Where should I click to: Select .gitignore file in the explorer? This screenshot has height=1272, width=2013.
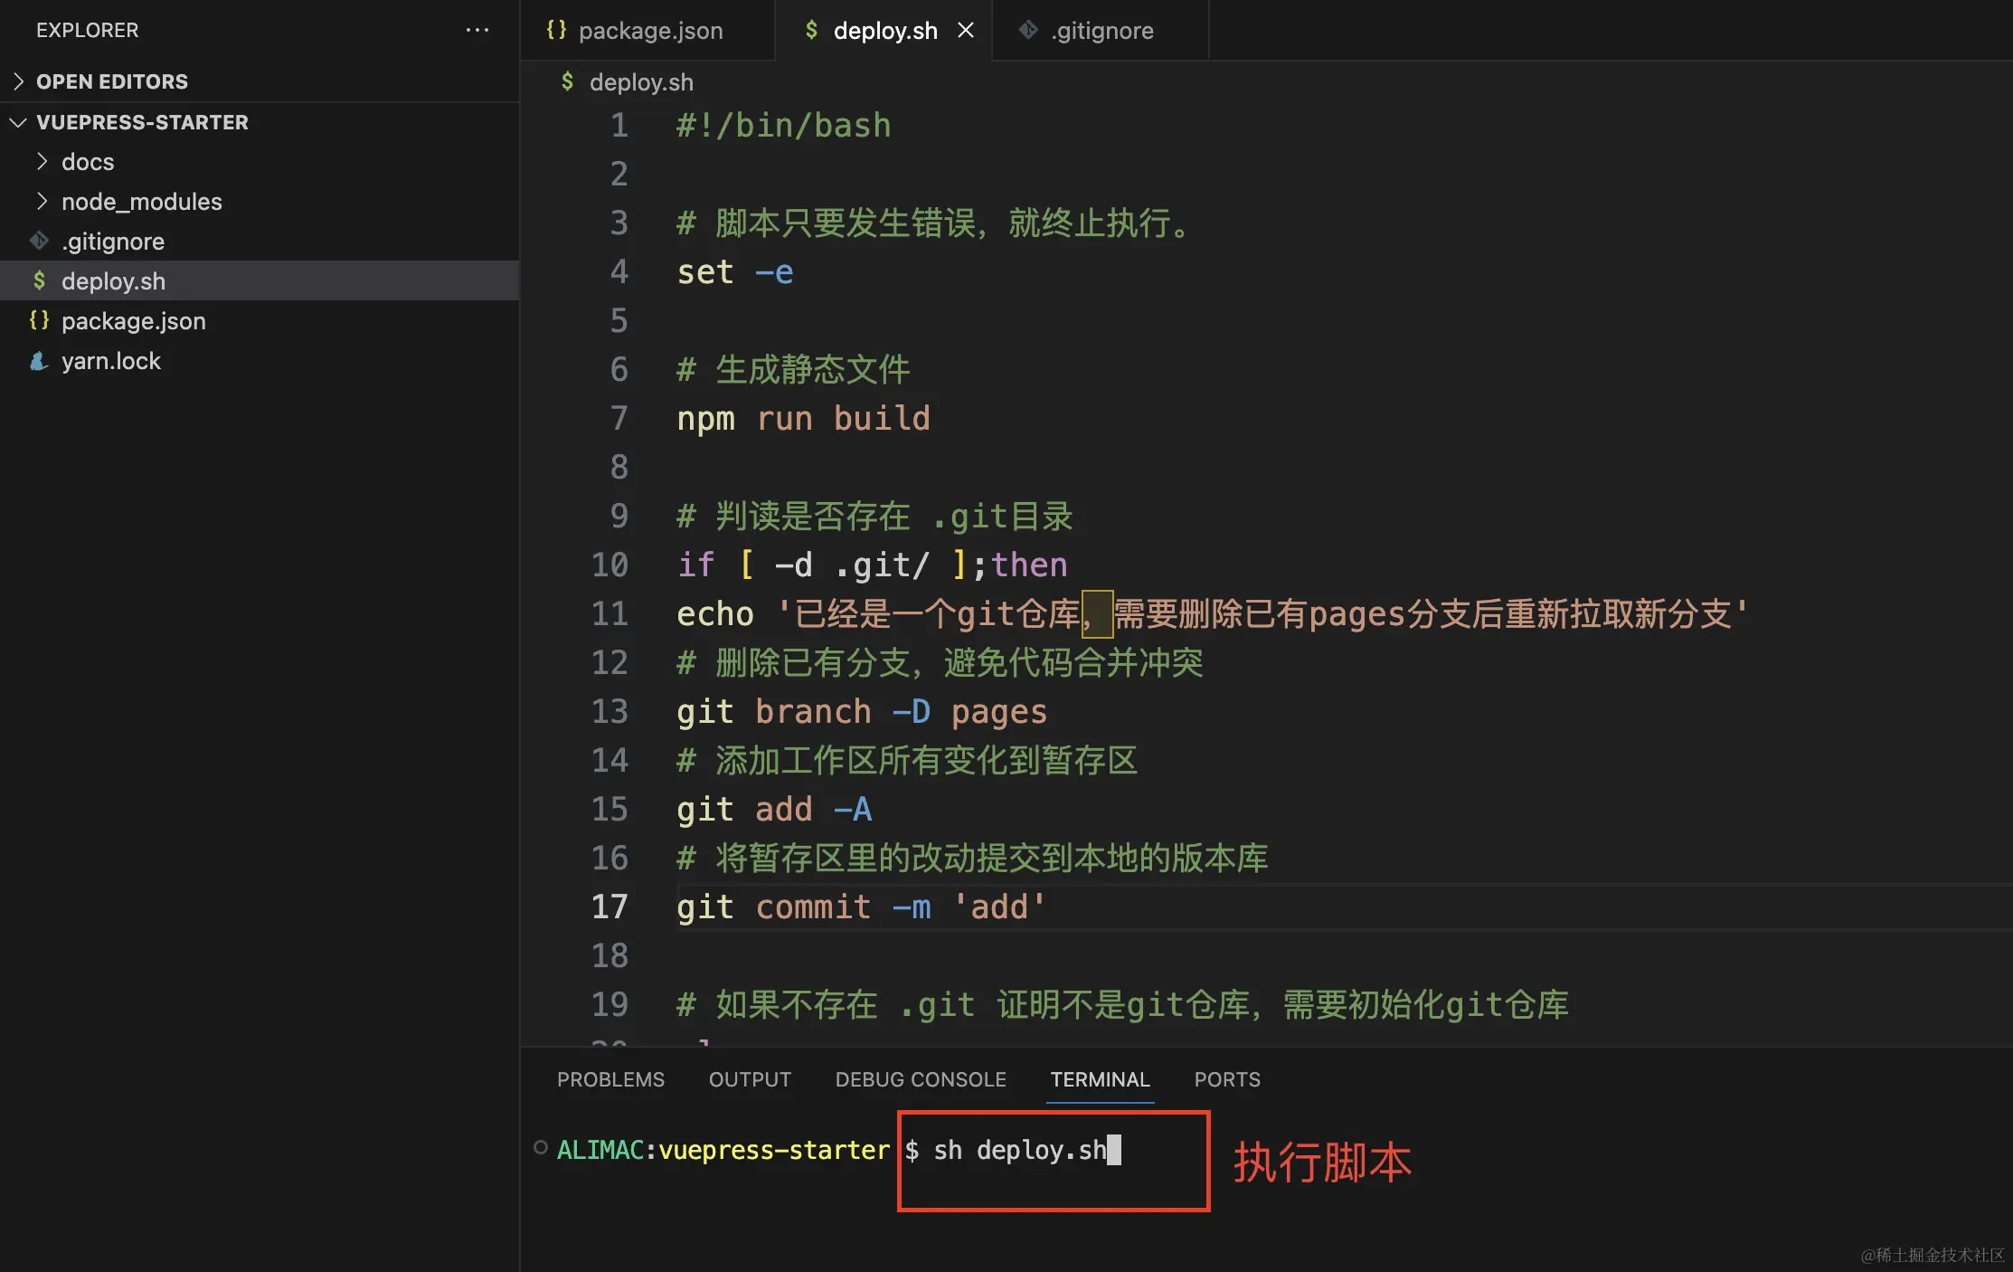tap(113, 242)
